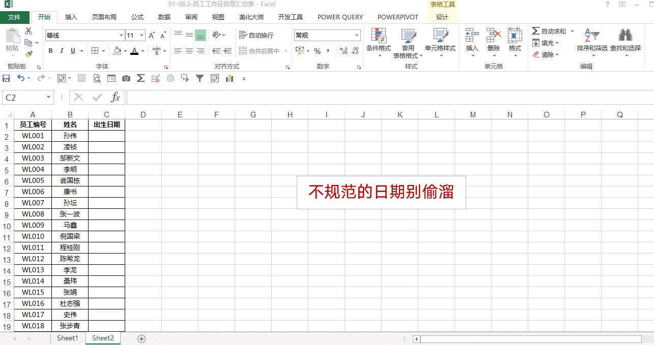The width and height of the screenshot is (654, 345).
Task: Toggle Bold formatting
Action: point(50,51)
